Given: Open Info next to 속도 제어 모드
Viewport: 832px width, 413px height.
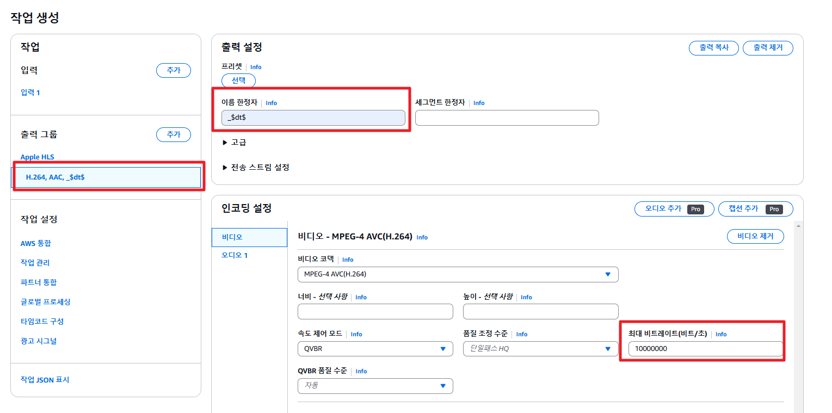Looking at the screenshot, I should click(x=356, y=334).
